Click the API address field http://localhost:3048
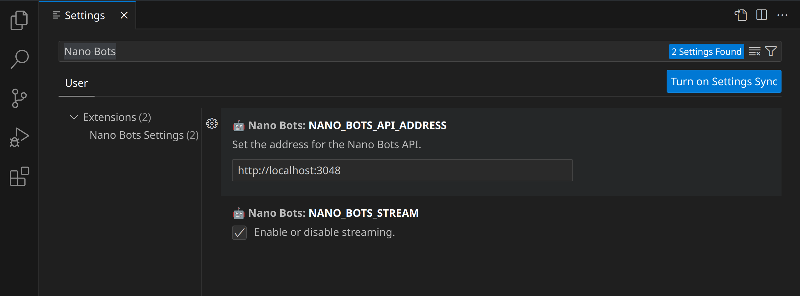This screenshot has width=800, height=296. (402, 170)
